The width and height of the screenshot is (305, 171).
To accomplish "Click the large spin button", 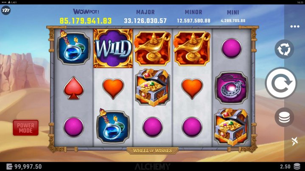I will click(x=281, y=83).
